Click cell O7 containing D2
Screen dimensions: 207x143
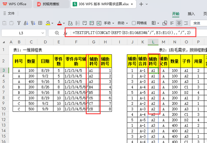pyautogui.click(x=186, y=93)
